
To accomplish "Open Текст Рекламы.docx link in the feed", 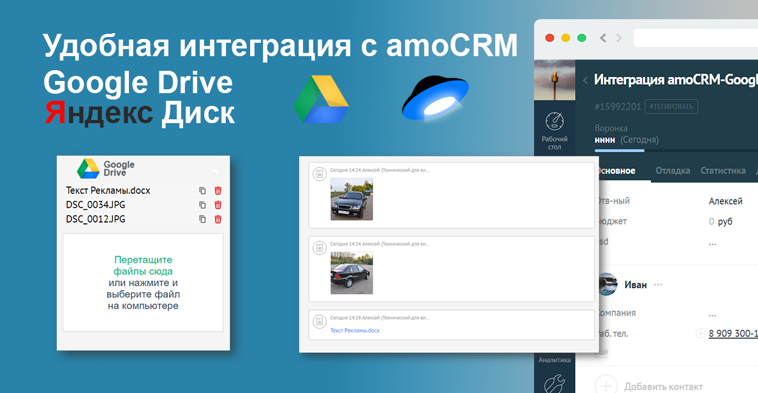I will tap(355, 330).
